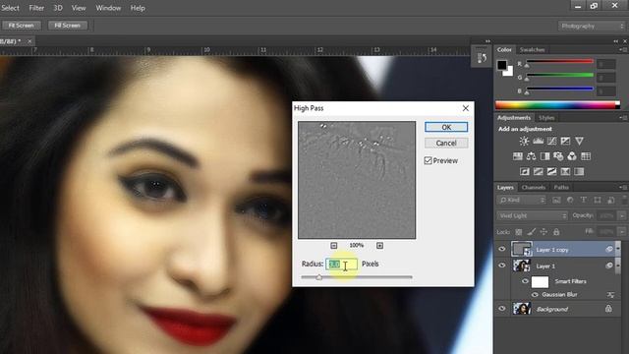The height and width of the screenshot is (354, 629).
Task: Open the Help menu
Action: point(138,8)
